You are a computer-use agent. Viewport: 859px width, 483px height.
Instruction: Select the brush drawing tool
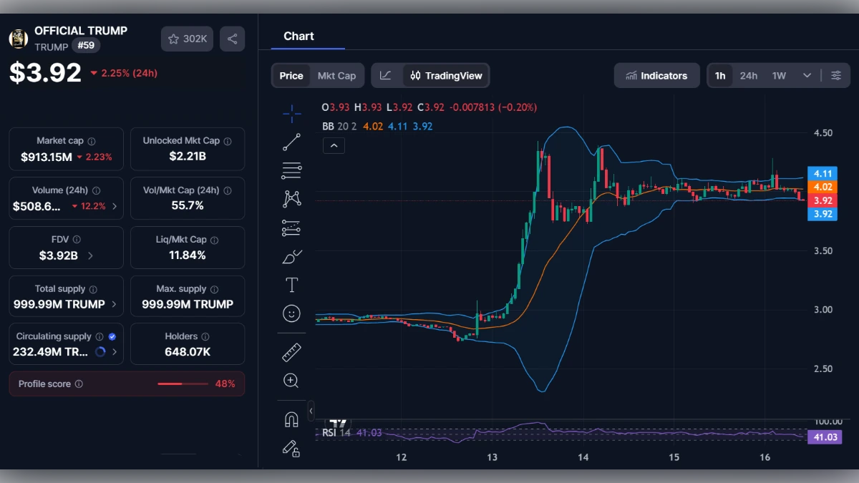[291, 256]
